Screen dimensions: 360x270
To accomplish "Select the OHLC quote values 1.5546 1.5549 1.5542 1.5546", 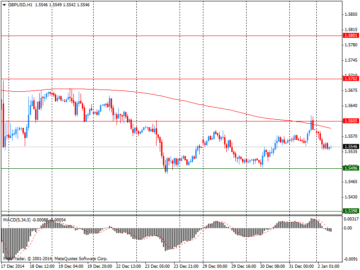I will coord(62,5).
